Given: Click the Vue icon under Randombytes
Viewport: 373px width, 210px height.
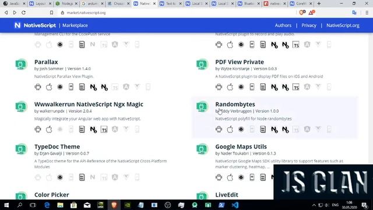Looking at the screenshot, I should tap(318, 129).
